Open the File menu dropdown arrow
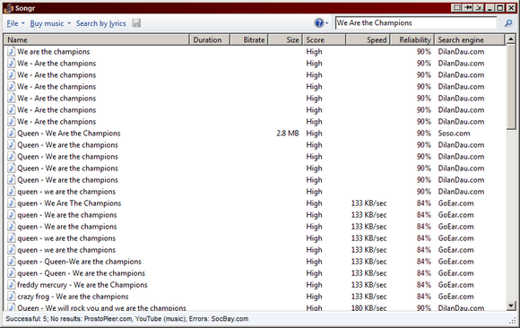This screenshot has height=328, width=520. point(23,23)
